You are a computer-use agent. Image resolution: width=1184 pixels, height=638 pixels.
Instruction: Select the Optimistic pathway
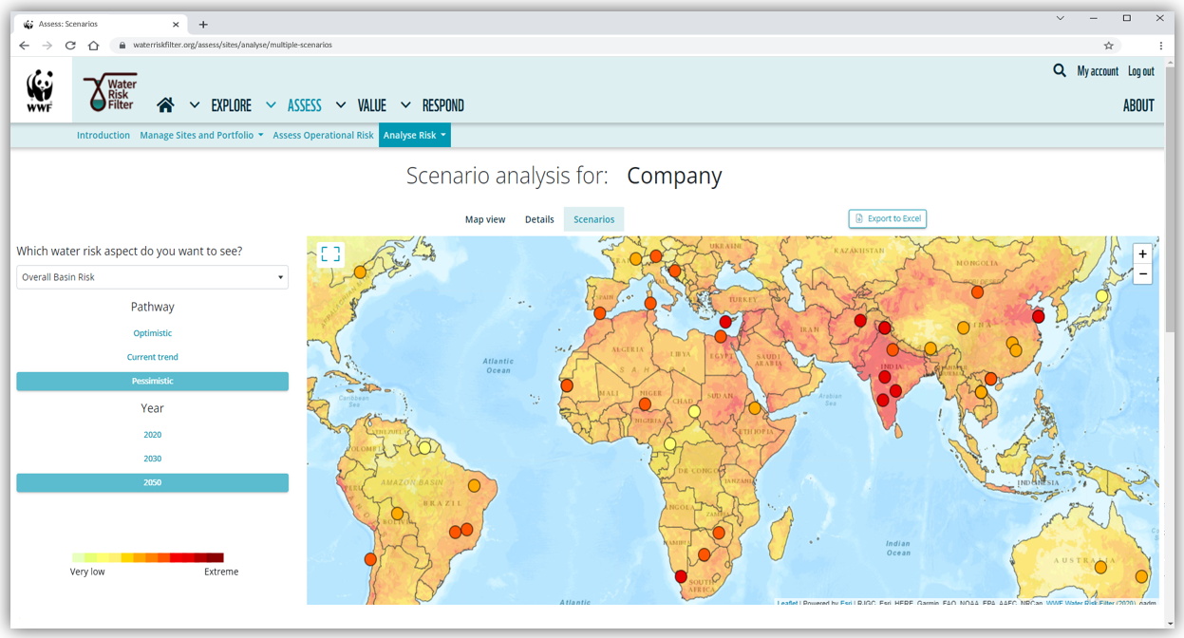152,332
